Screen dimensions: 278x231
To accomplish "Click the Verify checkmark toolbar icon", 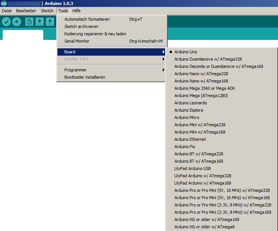I will tap(6, 22).
